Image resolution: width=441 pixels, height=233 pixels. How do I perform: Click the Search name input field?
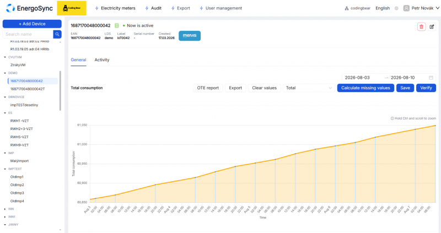[x=28, y=34]
